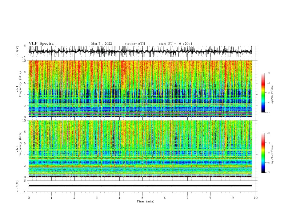Click the ch.1 spectrogram panel
This screenshot has width=288, height=222.
[140, 89]
